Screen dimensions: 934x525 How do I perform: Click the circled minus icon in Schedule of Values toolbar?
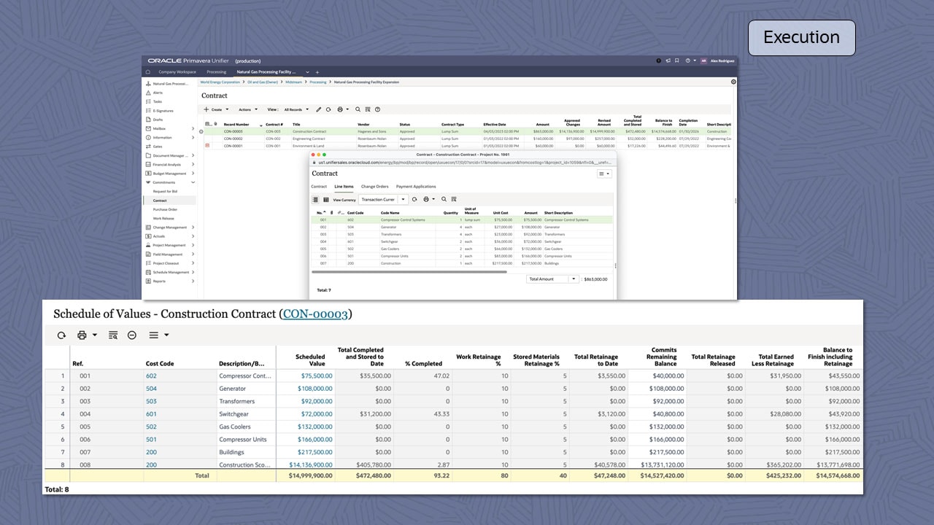click(x=132, y=335)
